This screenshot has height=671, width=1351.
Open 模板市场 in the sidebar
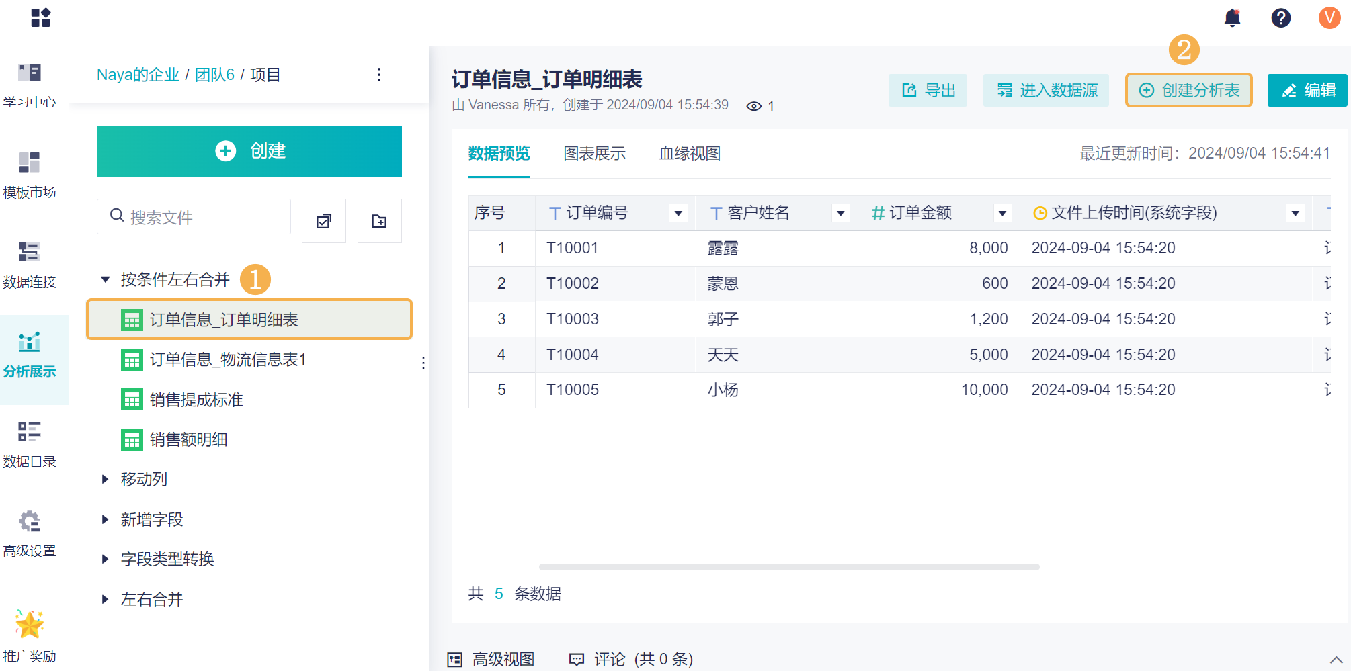(x=30, y=175)
